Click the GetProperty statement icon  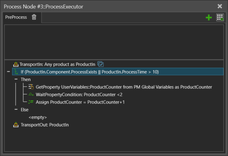31,87
